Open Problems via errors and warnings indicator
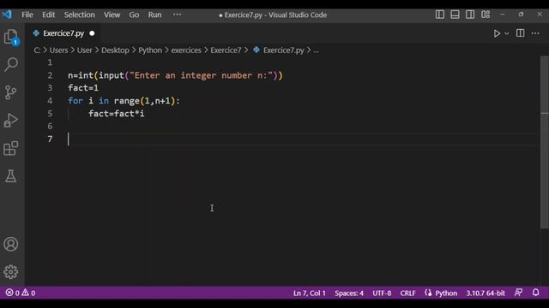 point(21,293)
